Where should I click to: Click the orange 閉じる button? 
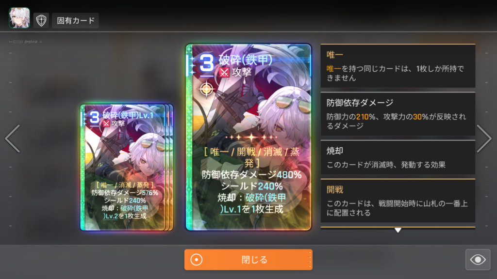point(248,260)
